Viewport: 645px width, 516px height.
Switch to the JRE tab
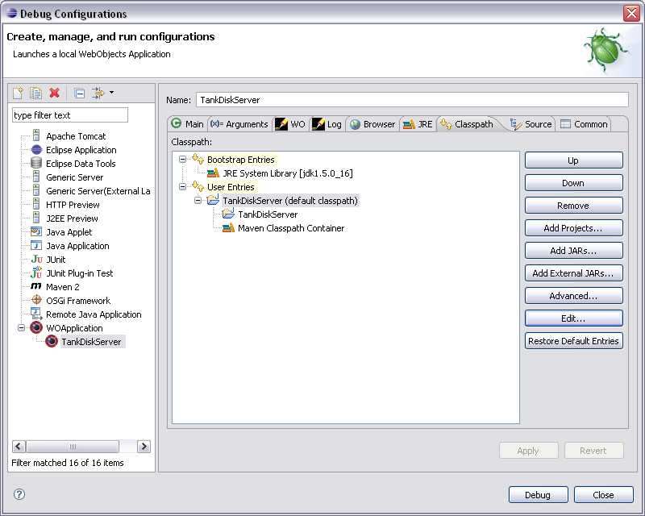[x=418, y=124]
